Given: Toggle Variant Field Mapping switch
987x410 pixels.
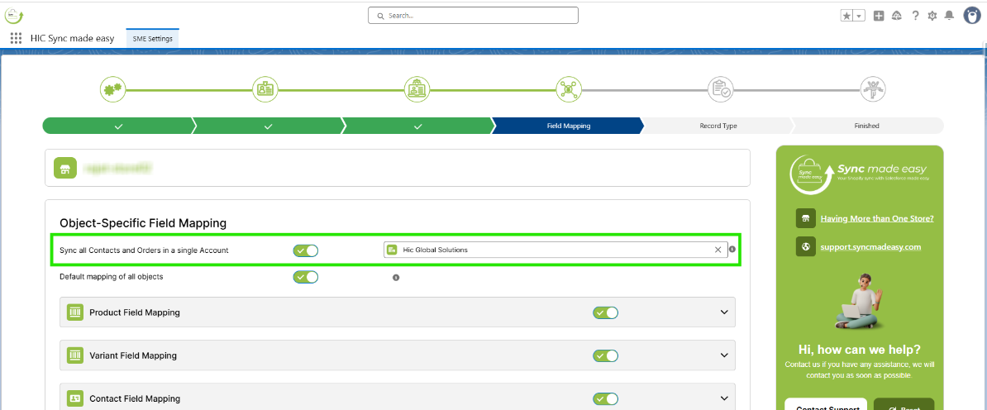Looking at the screenshot, I should pos(606,355).
